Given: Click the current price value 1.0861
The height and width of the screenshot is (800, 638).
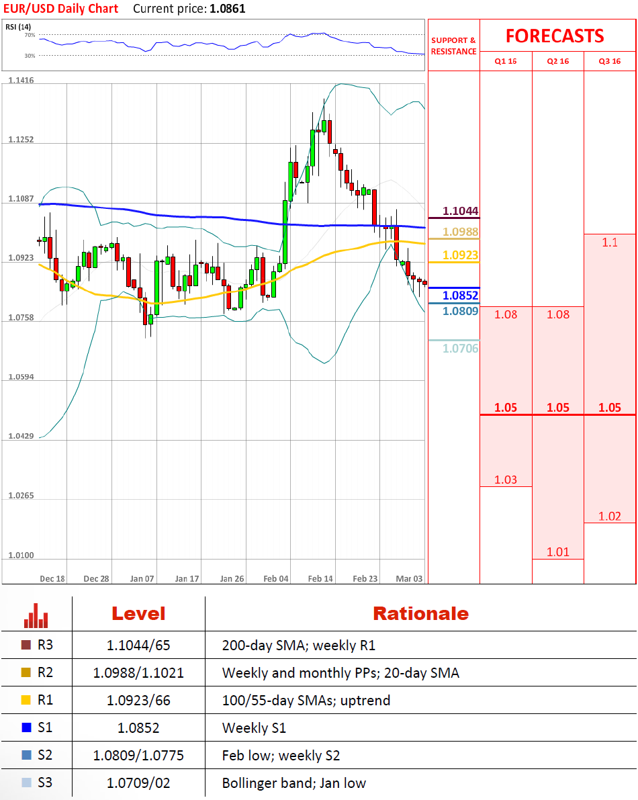Looking at the screenshot, I should click(x=228, y=9).
